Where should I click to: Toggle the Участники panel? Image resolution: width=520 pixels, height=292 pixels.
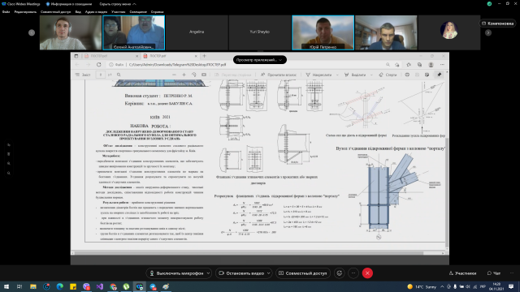click(462, 273)
